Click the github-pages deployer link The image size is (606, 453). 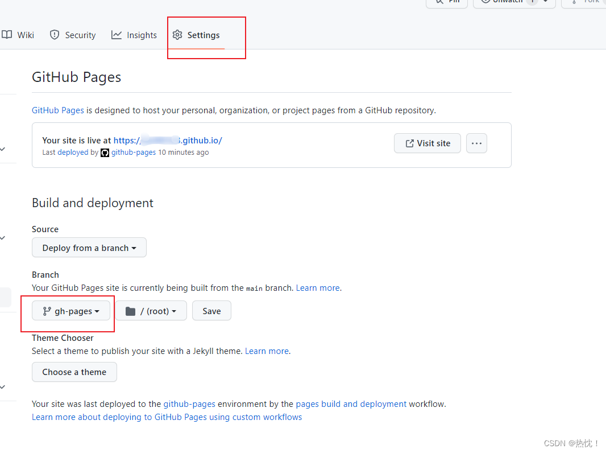(134, 153)
